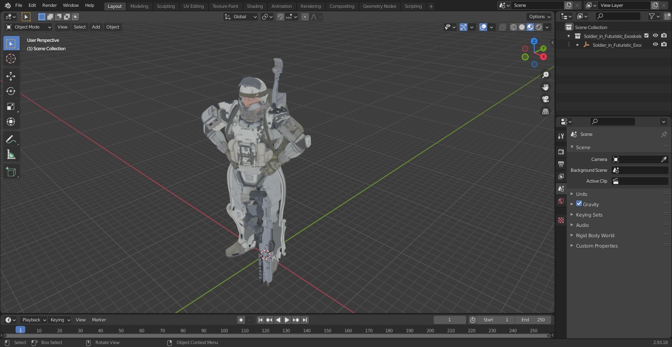Hide the Soldier_in_Futuristic_Exoskeleton collection in viewport
Screen dimensions: 672x347
pos(655,36)
